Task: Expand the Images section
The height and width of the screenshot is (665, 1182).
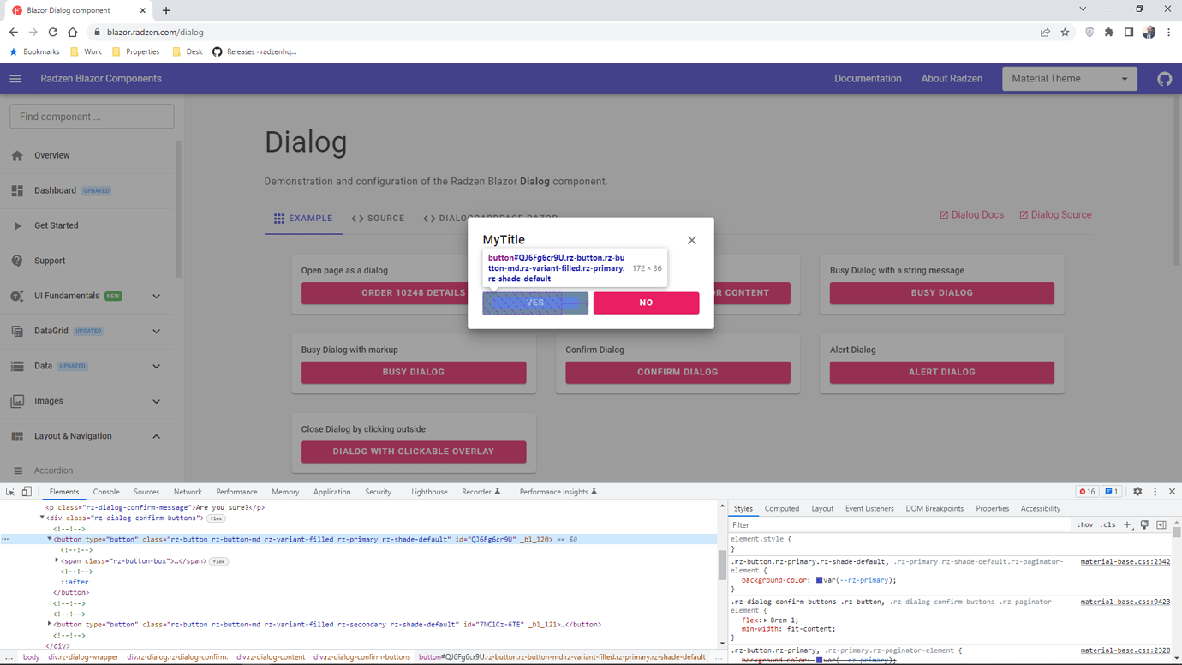Action: 156,401
